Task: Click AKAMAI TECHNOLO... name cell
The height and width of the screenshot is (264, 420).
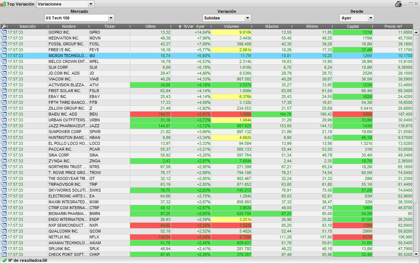Action: [69, 243]
